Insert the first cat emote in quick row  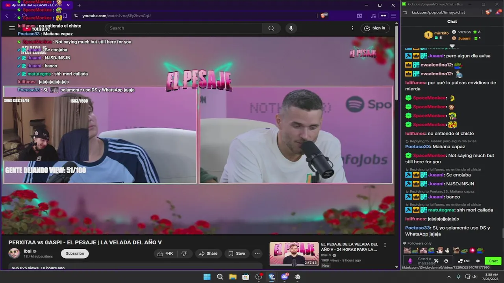pyautogui.click(x=407, y=250)
